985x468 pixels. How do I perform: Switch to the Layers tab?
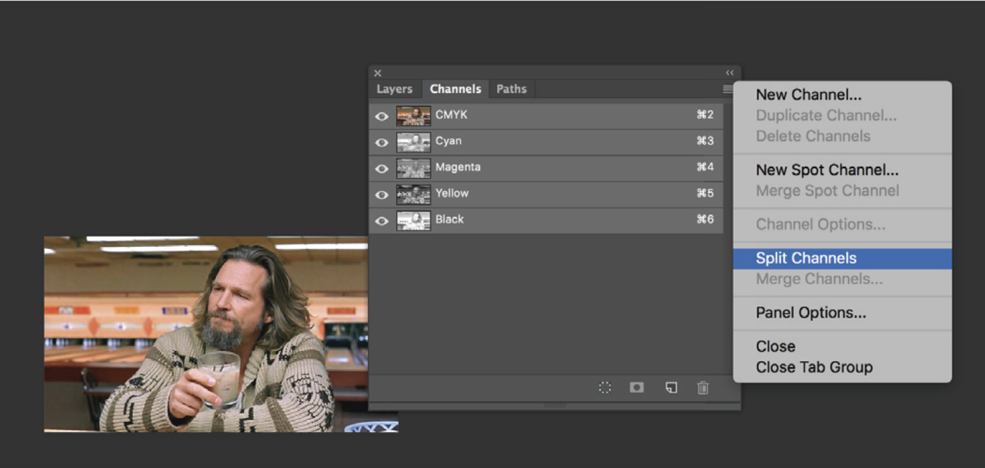pos(394,89)
